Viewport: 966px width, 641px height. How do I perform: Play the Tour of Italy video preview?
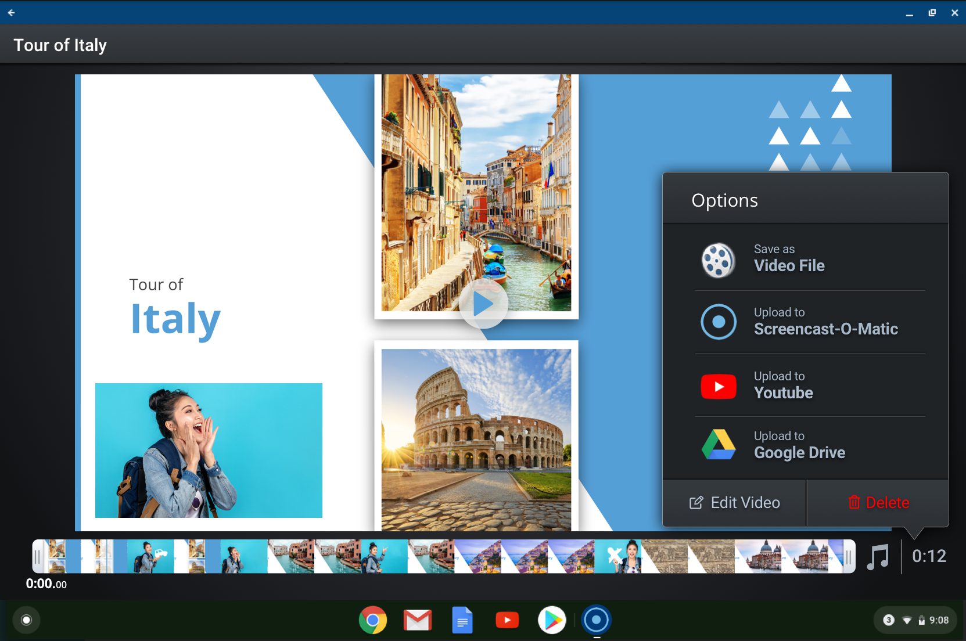484,304
